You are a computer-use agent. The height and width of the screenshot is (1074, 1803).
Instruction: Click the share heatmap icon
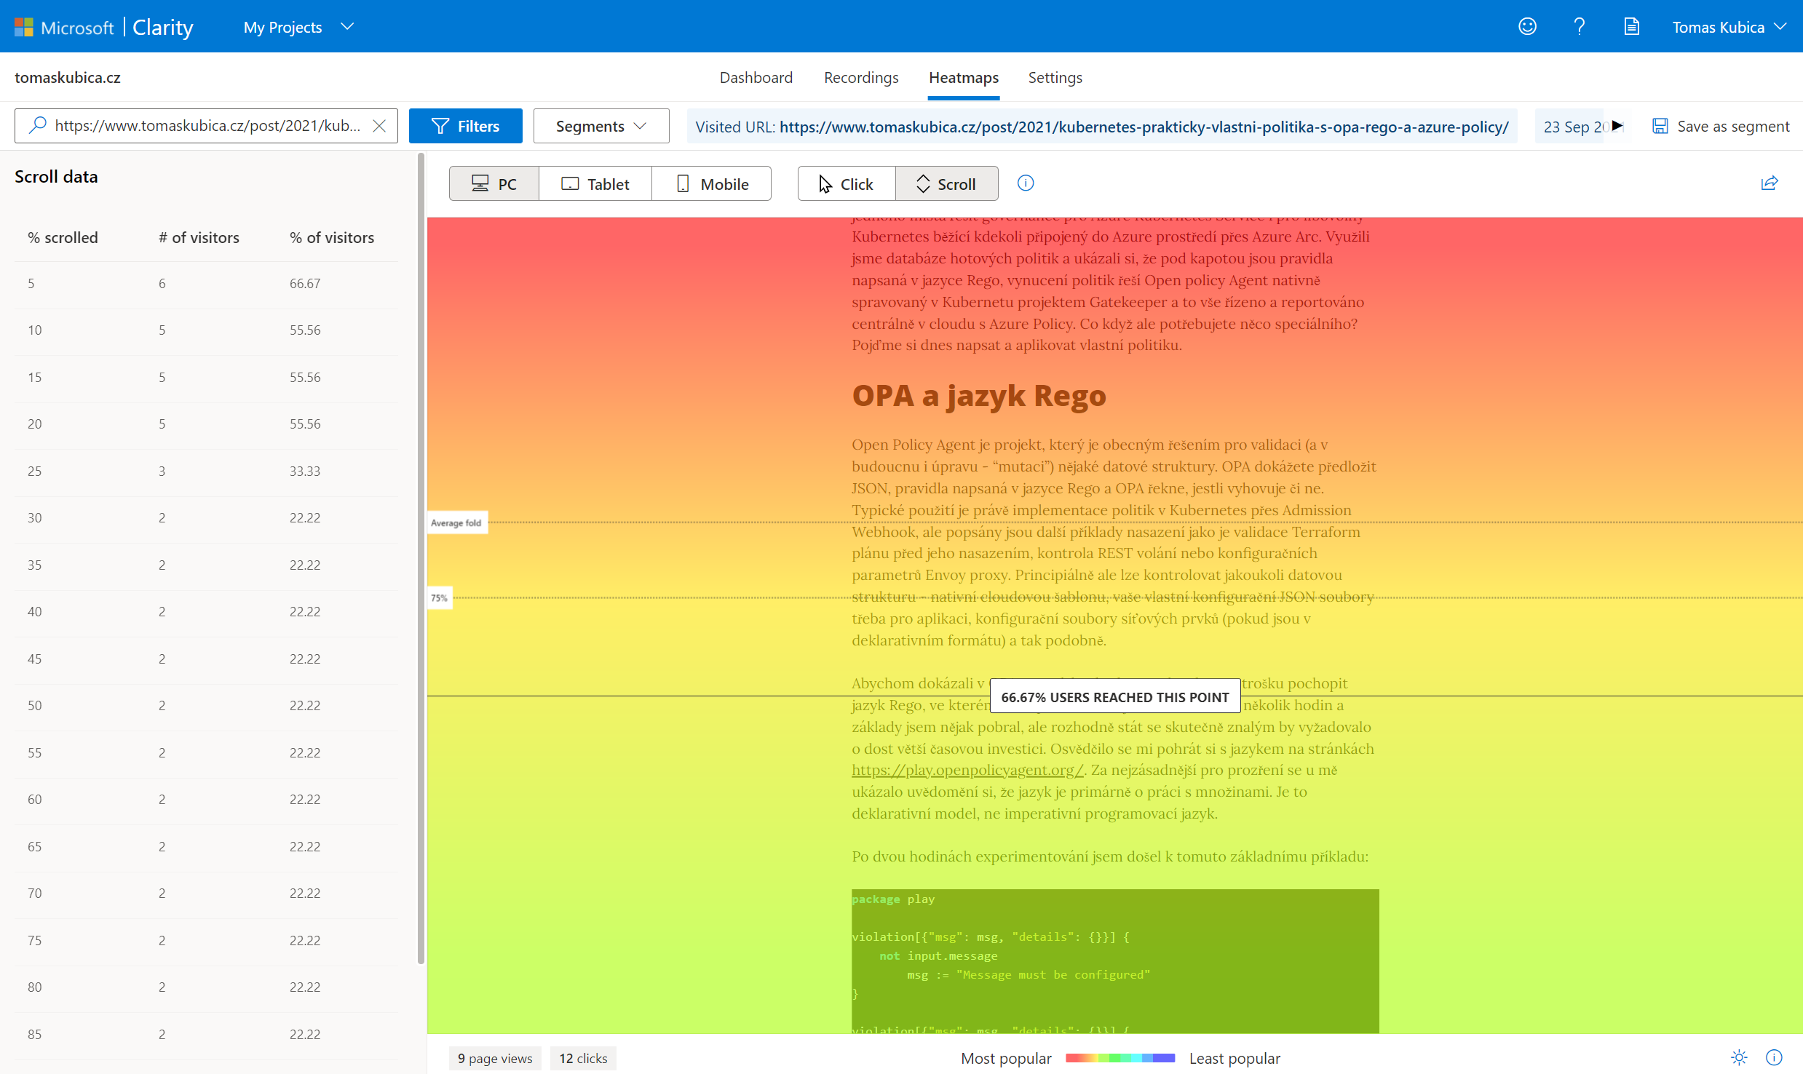point(1769,183)
